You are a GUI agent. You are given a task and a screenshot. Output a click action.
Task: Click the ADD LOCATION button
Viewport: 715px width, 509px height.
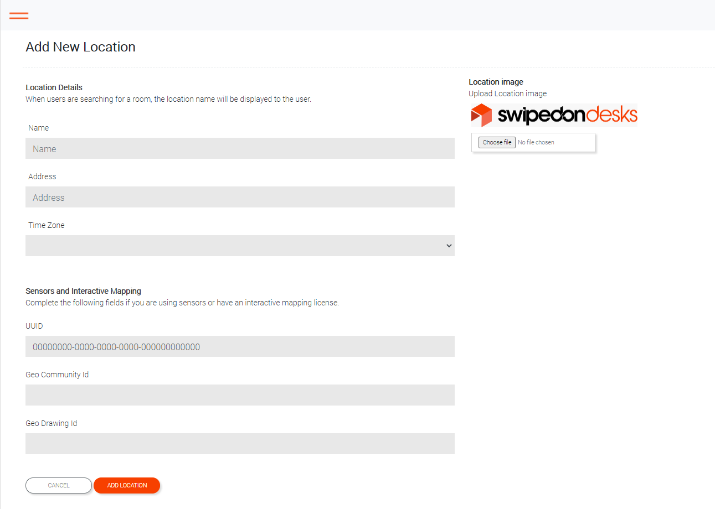click(x=127, y=485)
